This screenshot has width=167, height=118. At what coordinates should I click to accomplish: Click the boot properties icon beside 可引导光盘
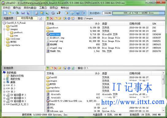41,18
